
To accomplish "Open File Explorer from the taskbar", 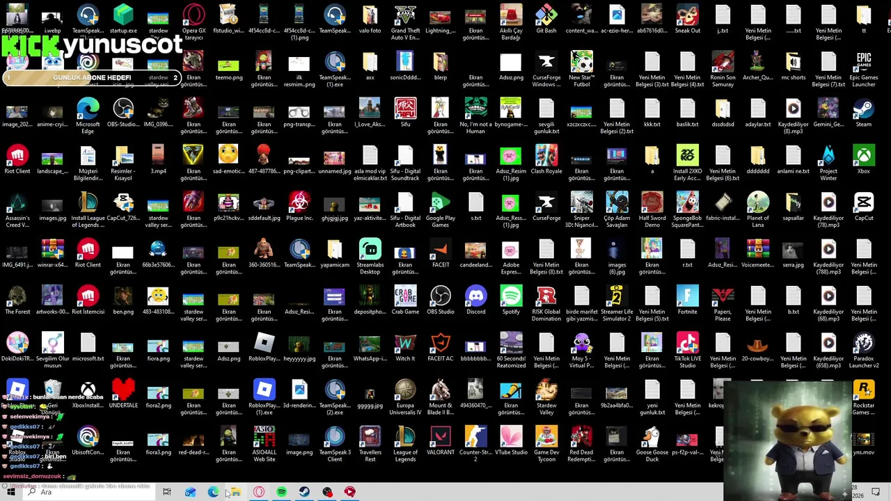I will 236,492.
